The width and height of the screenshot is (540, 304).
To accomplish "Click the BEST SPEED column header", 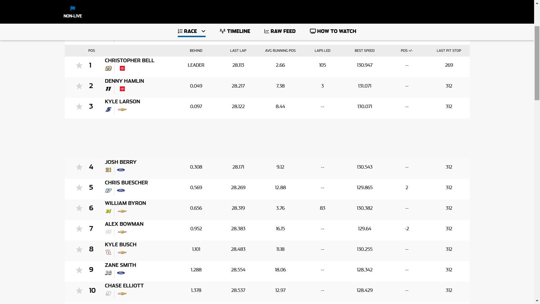I will pyautogui.click(x=364, y=51).
